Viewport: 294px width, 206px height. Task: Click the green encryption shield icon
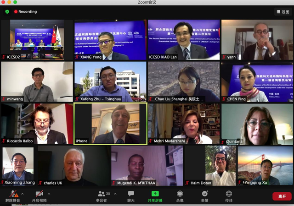point(7,11)
